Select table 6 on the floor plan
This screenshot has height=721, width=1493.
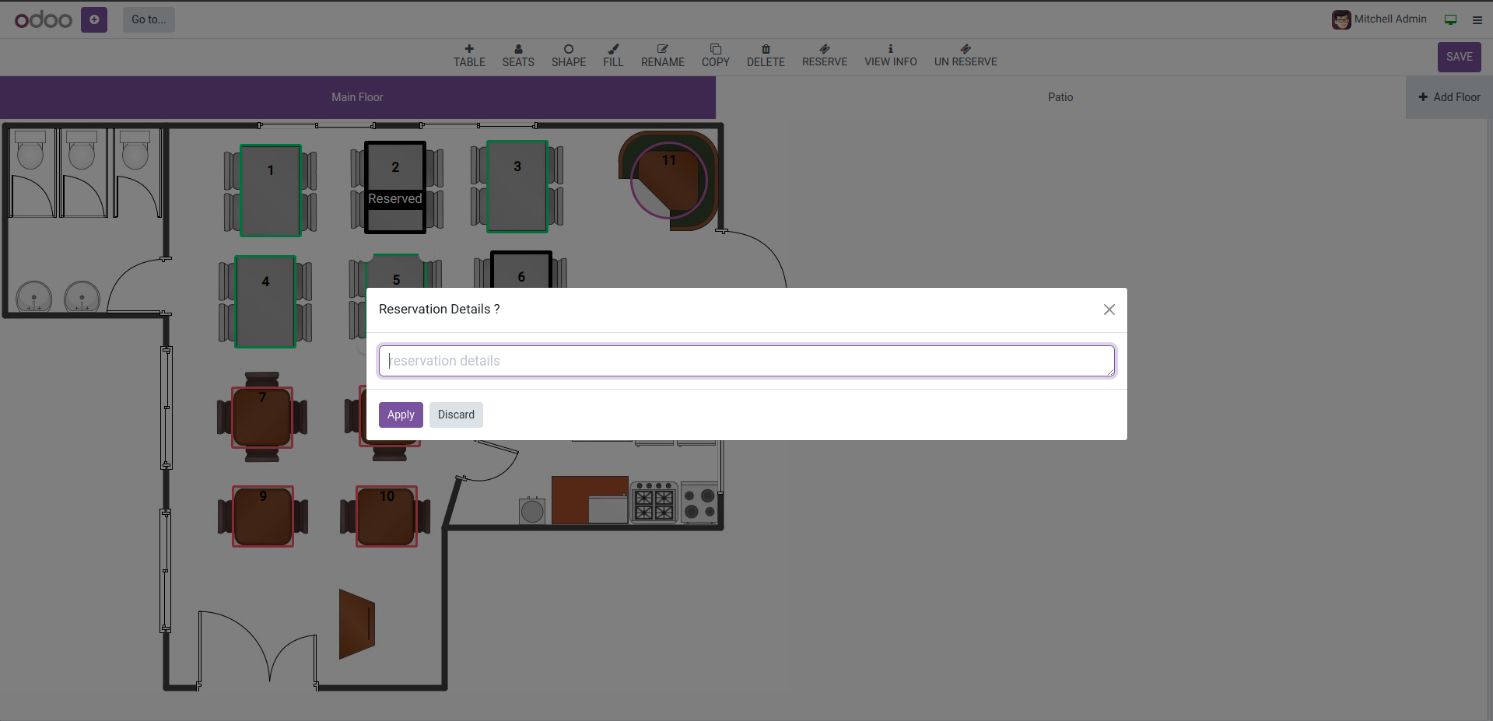click(x=521, y=270)
